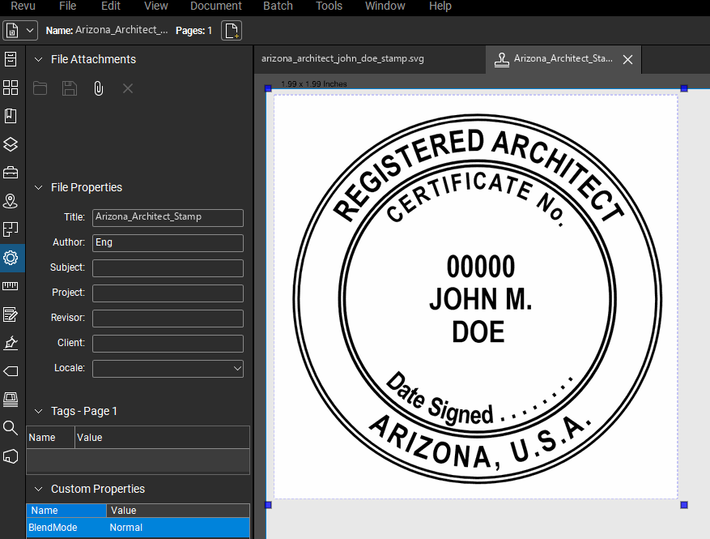This screenshot has height=539, width=710.
Task: Click the save attachment floppy icon
Action: point(70,88)
